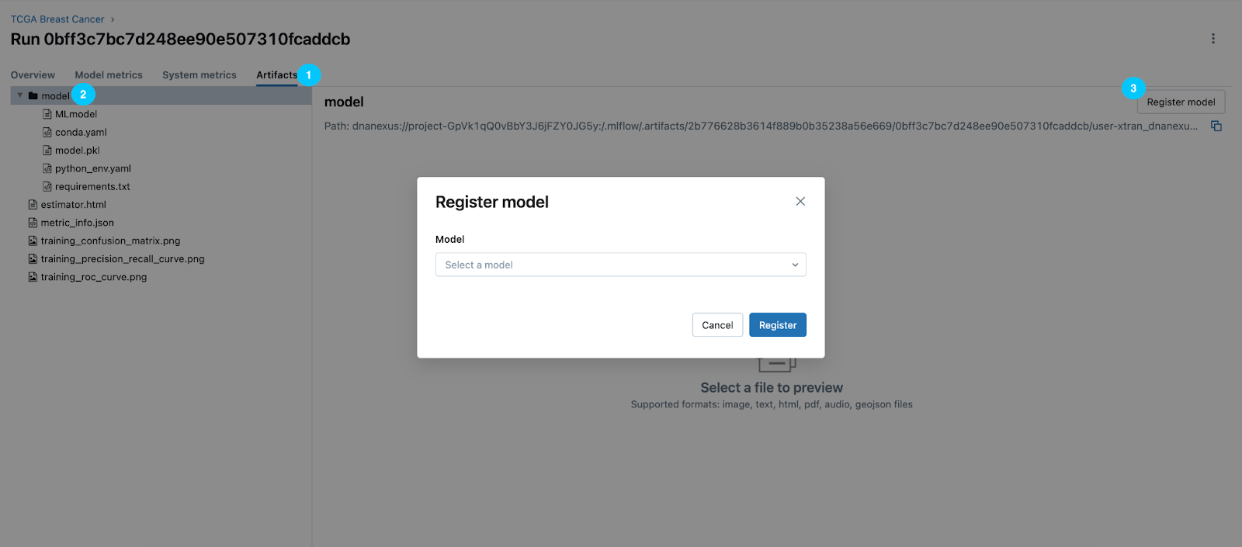Viewport: 1242px width, 547px height.
Task: Click the conda.yaml file icon
Action: click(x=47, y=133)
